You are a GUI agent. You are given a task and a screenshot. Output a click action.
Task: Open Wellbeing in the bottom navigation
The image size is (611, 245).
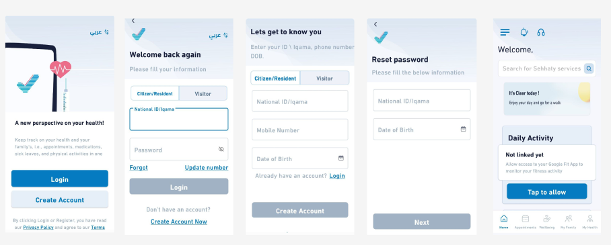[547, 222]
